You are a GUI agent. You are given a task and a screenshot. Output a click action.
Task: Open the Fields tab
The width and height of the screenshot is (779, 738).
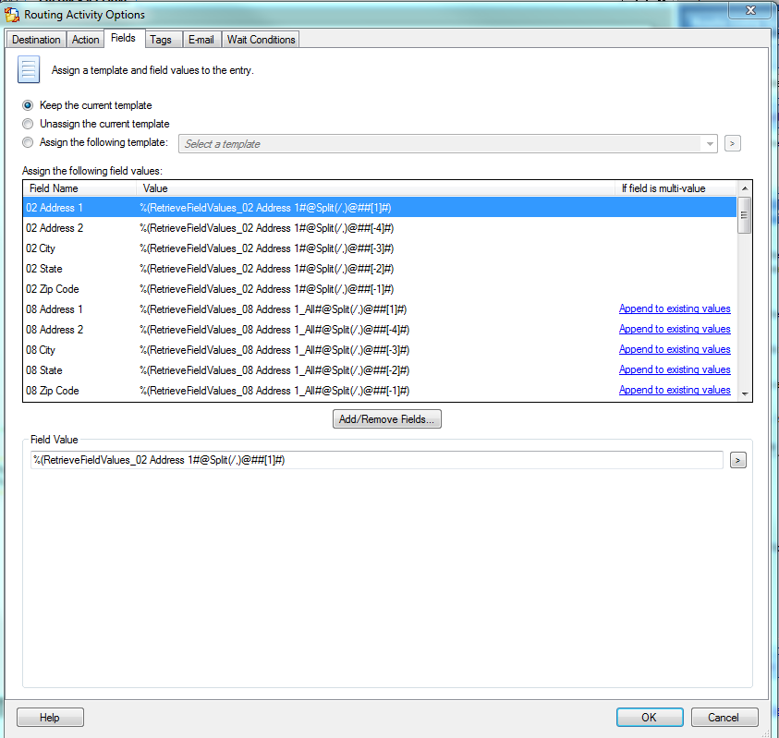(123, 38)
